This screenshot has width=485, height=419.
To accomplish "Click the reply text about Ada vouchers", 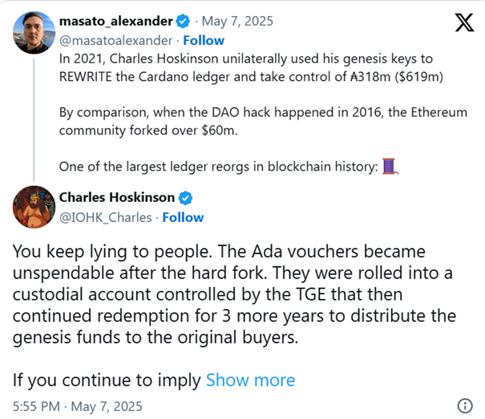I will (x=234, y=294).
